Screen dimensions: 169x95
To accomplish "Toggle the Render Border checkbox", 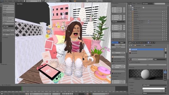I will coord(112,73).
